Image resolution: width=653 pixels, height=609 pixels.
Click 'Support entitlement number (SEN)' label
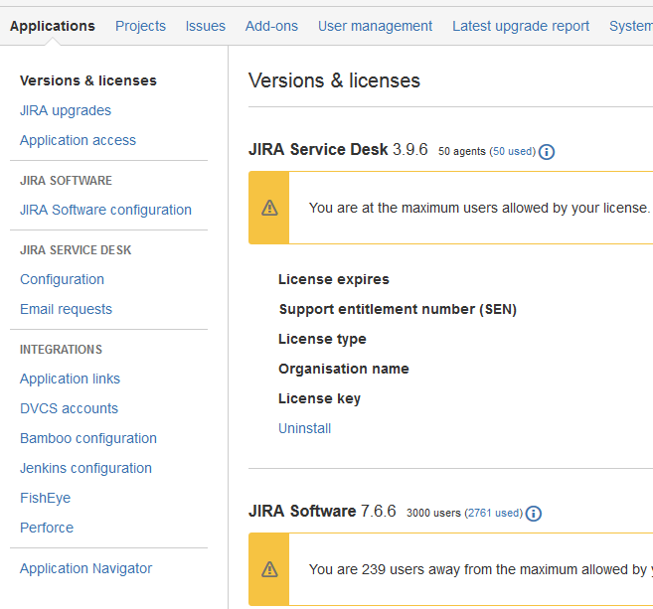(x=398, y=309)
